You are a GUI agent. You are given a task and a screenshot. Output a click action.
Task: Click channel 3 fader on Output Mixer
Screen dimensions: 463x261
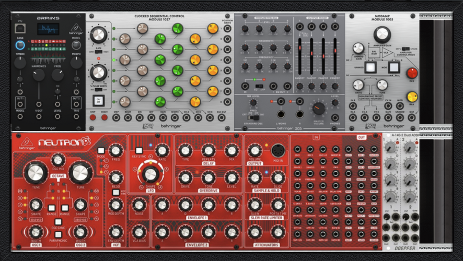pos(323,56)
